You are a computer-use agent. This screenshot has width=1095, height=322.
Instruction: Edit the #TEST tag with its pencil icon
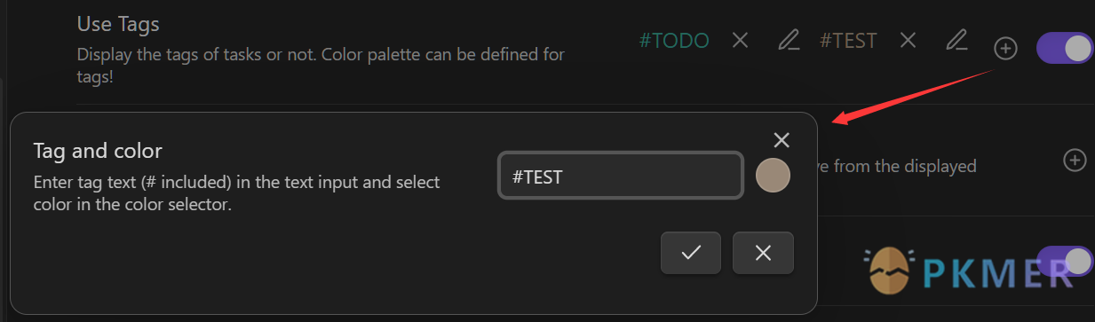point(956,41)
